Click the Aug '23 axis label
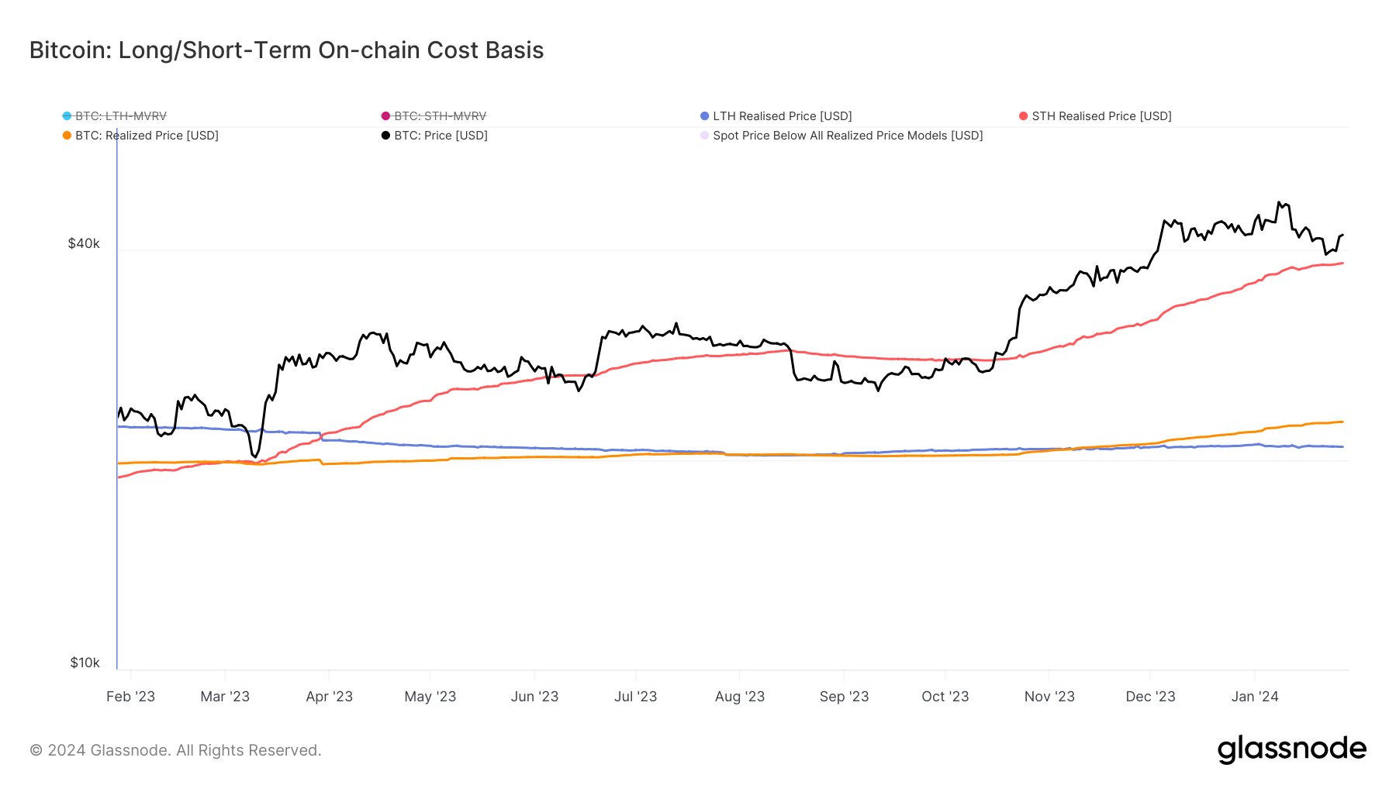The image size is (1396, 785). (x=739, y=697)
